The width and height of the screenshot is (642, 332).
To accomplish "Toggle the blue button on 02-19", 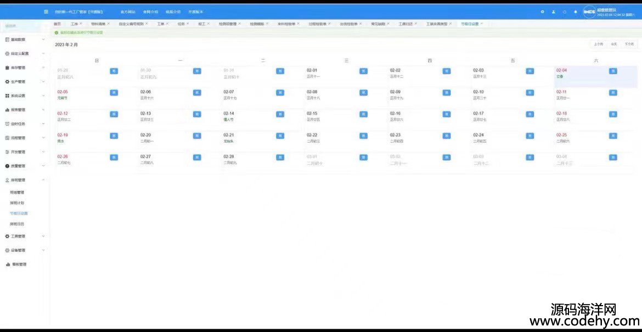I will pyautogui.click(x=114, y=136).
